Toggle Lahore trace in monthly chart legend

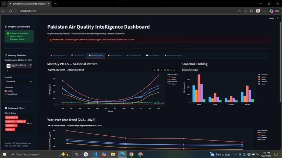coord(172,79)
